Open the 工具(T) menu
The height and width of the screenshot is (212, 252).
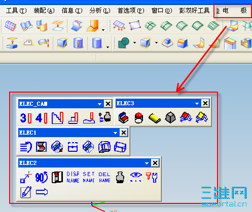coord(16,11)
